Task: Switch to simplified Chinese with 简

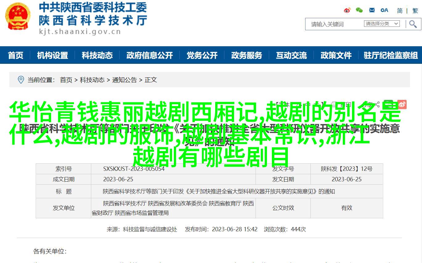Action: pos(399,10)
